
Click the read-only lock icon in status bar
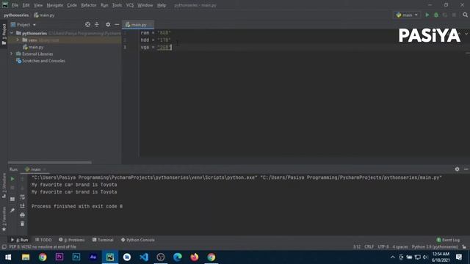464,247
